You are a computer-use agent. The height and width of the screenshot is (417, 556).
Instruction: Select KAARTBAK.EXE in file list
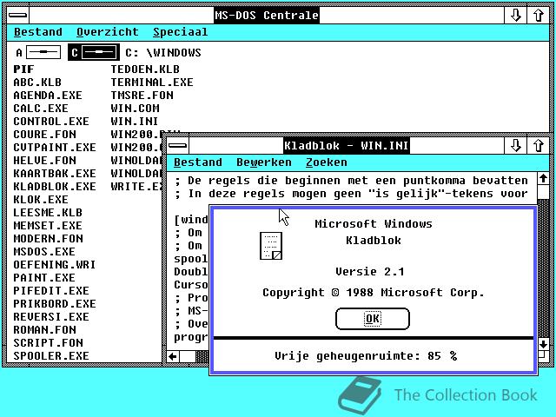[55, 174]
